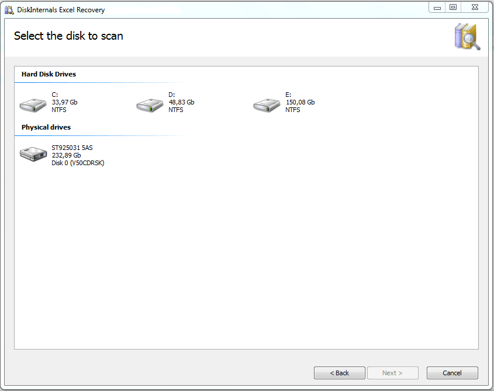Click the greyed-out Next button

(x=392, y=373)
